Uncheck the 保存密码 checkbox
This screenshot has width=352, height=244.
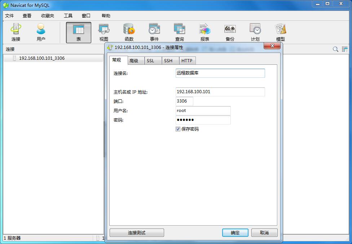[177, 129]
